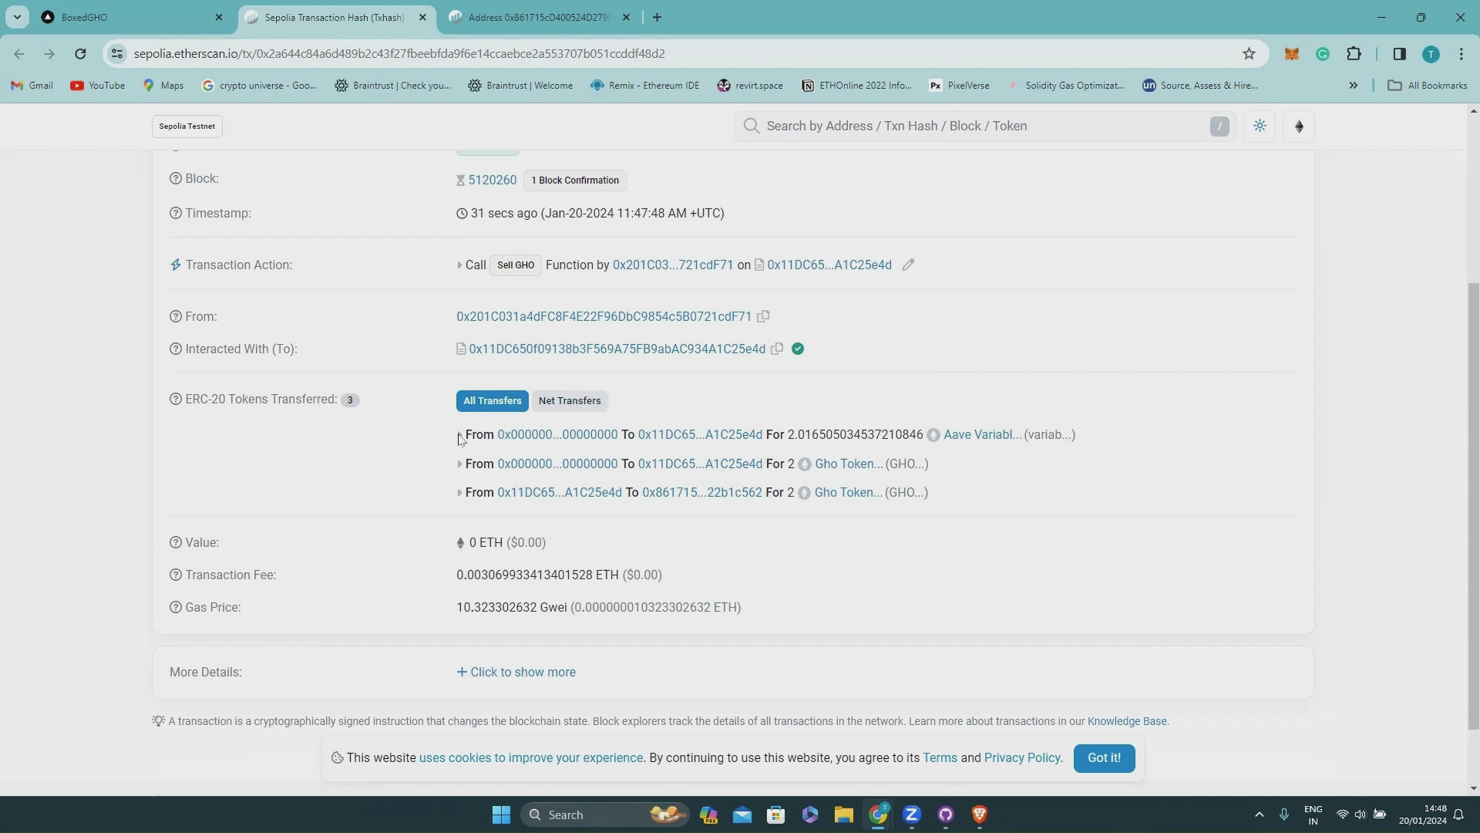Close the BoxedGHO tab

tap(218, 17)
